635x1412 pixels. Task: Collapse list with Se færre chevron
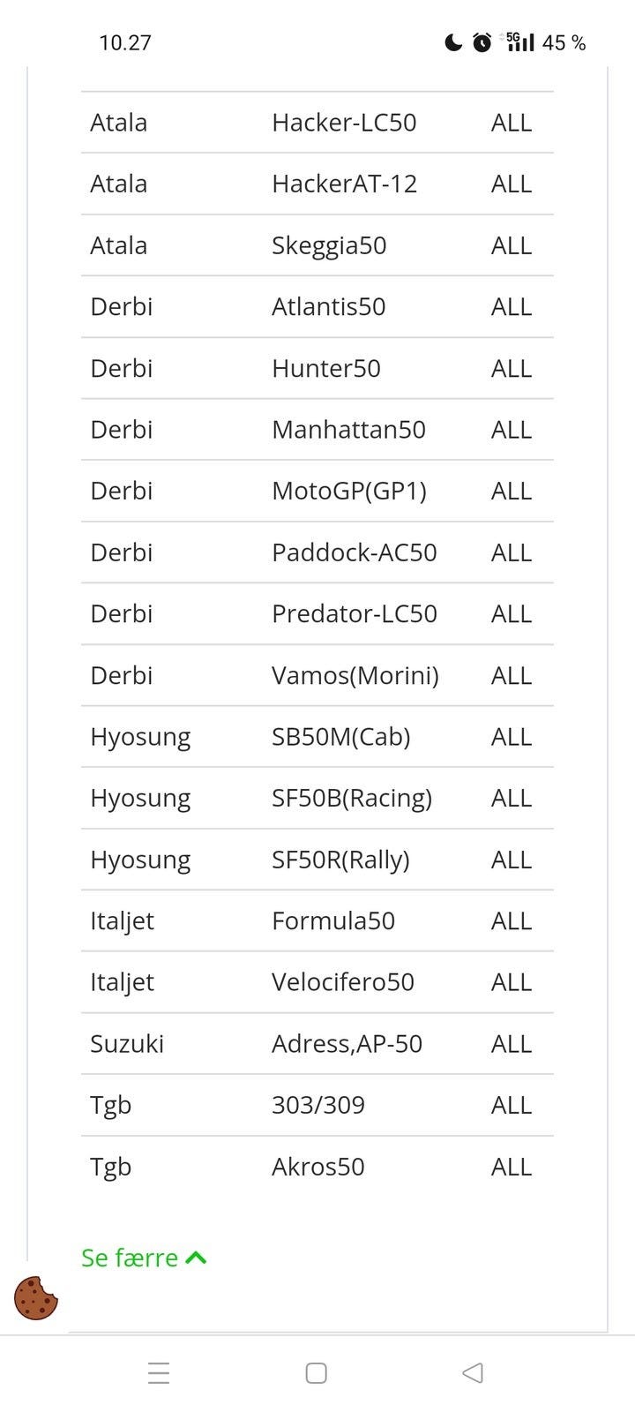point(197,1258)
